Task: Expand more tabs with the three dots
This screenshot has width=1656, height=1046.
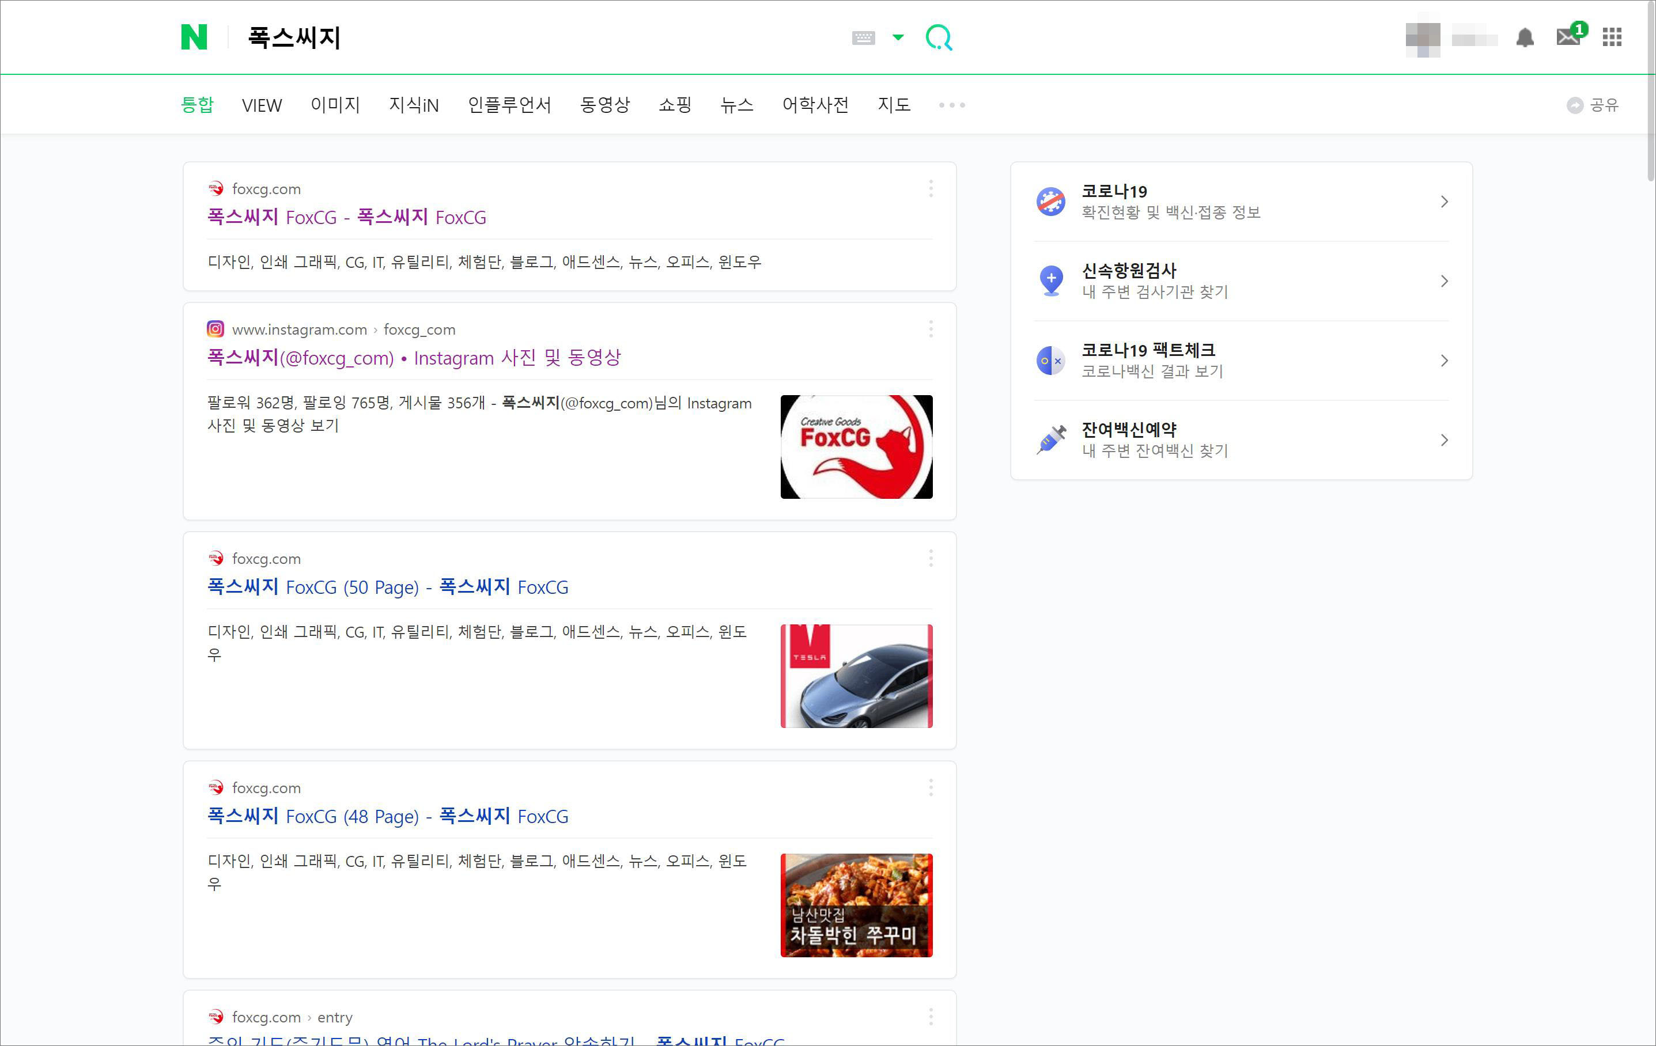Action: point(952,105)
